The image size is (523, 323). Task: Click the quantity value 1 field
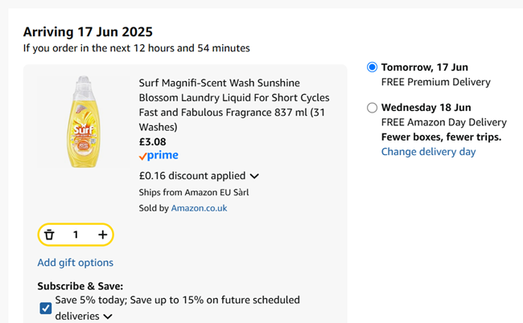click(x=76, y=235)
